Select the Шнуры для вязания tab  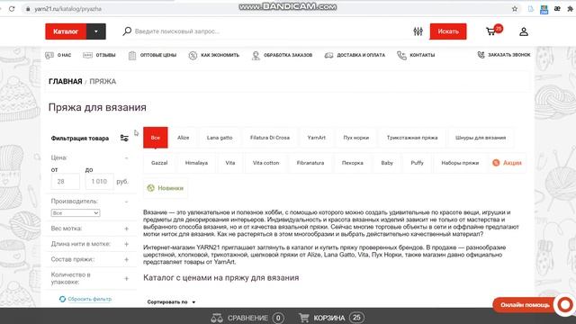[481, 138]
